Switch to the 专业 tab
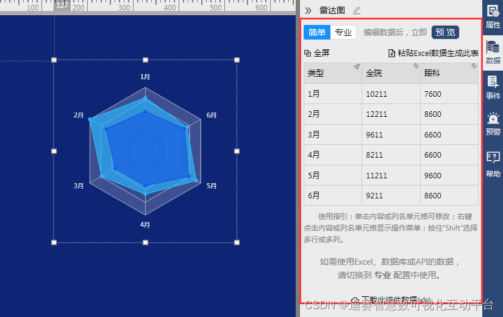The height and width of the screenshot is (317, 503). pyautogui.click(x=343, y=32)
